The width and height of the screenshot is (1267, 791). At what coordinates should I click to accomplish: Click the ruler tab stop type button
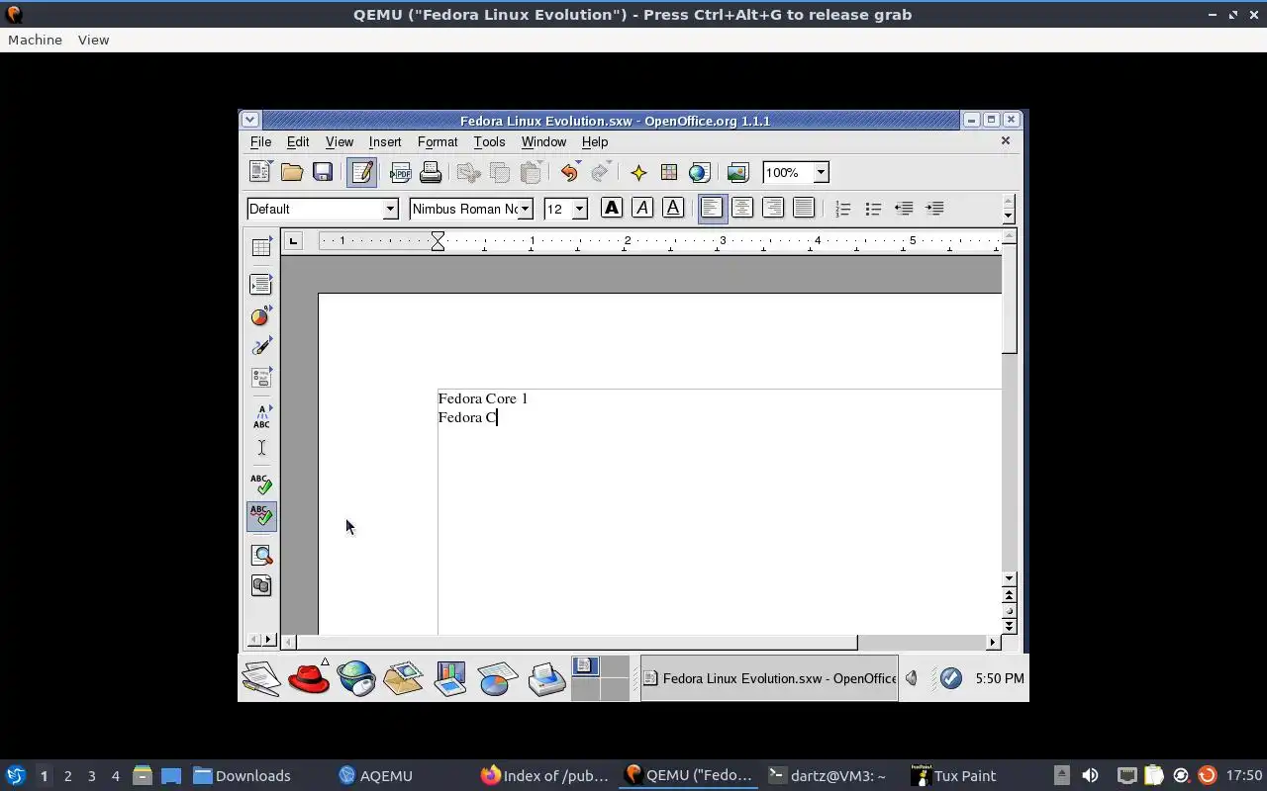pyautogui.click(x=293, y=240)
